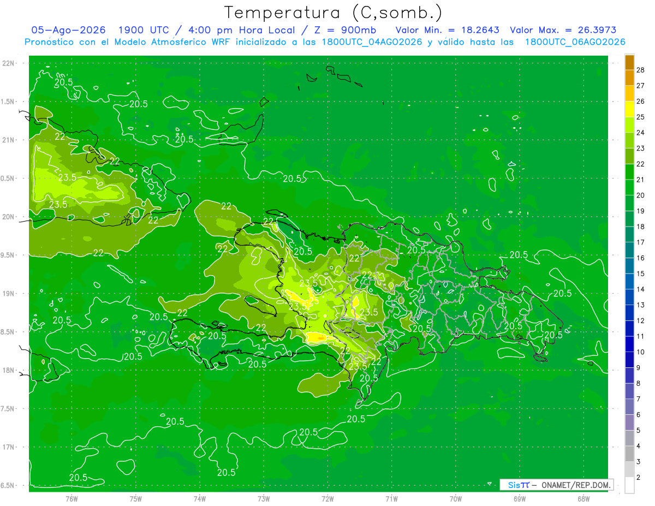Click the '73W' longitude axis label

click(x=264, y=498)
